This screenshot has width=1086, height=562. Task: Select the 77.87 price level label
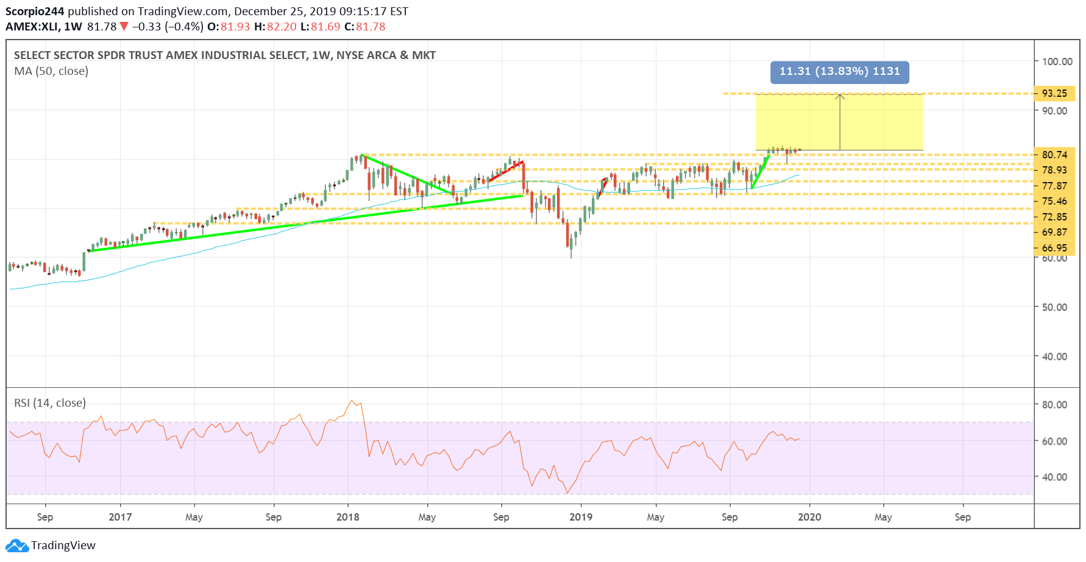coord(1054,186)
